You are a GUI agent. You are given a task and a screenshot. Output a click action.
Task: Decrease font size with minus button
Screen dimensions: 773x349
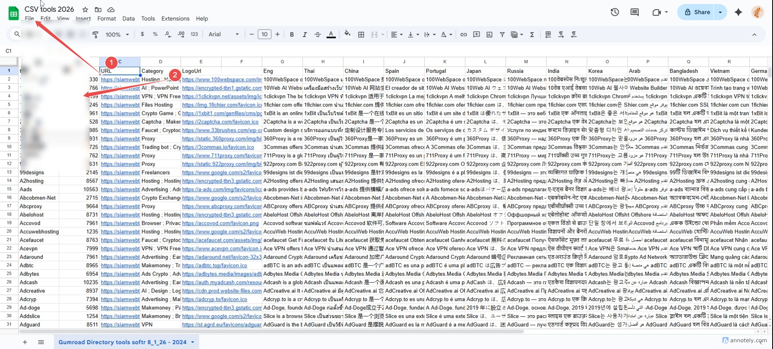point(252,34)
